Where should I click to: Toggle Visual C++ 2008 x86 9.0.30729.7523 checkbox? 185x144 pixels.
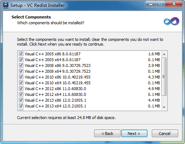(21, 65)
